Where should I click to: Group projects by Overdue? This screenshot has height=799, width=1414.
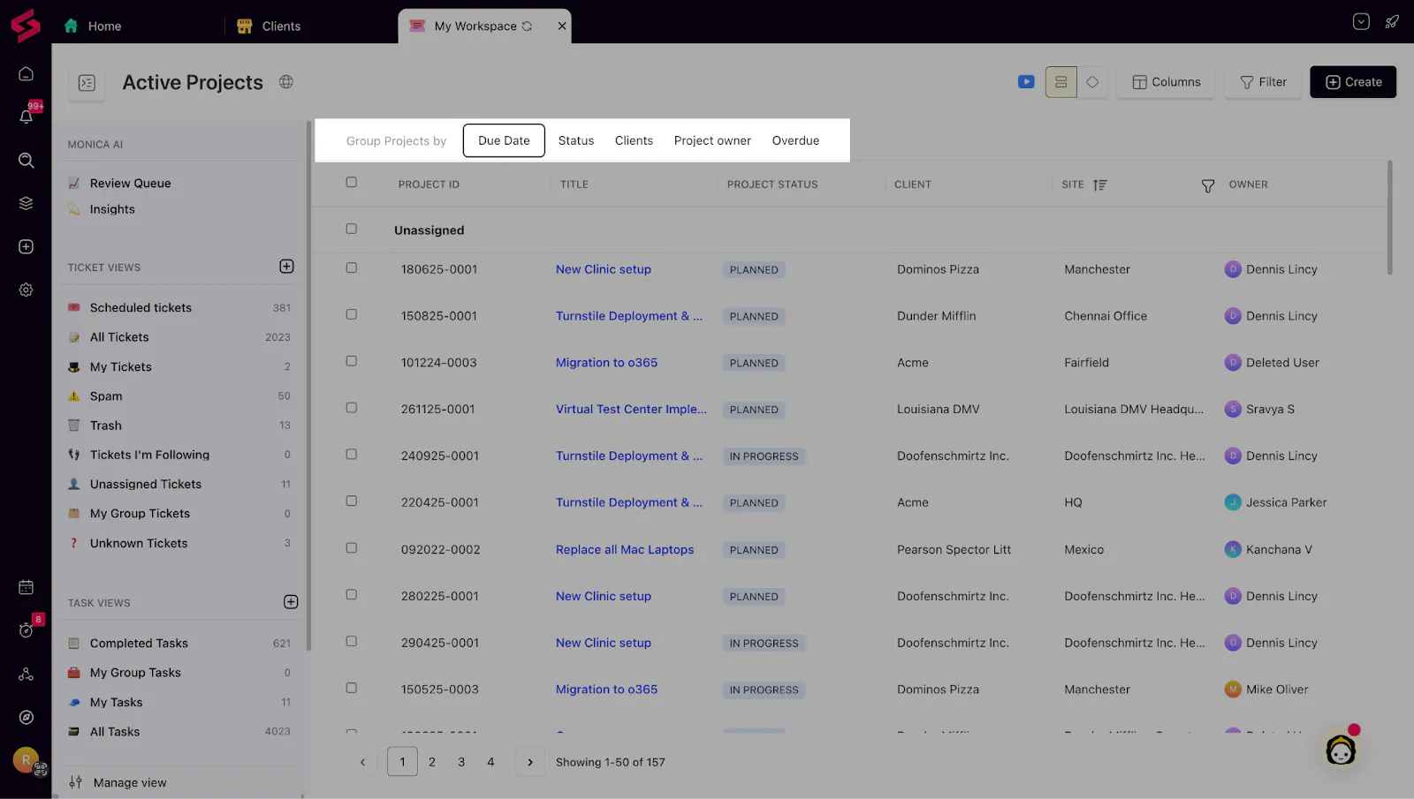click(x=795, y=140)
